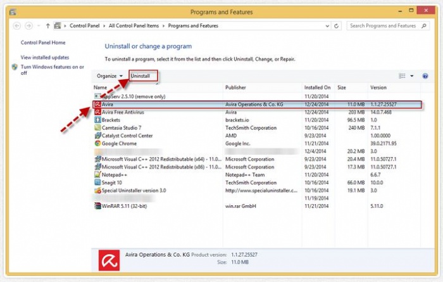Click the Brackets program icon
443x282 pixels.
click(x=97, y=120)
